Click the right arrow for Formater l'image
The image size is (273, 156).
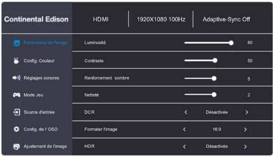click(245, 129)
